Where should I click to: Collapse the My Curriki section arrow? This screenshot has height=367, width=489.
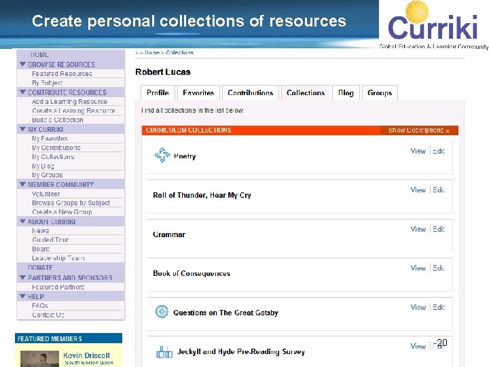(x=22, y=129)
